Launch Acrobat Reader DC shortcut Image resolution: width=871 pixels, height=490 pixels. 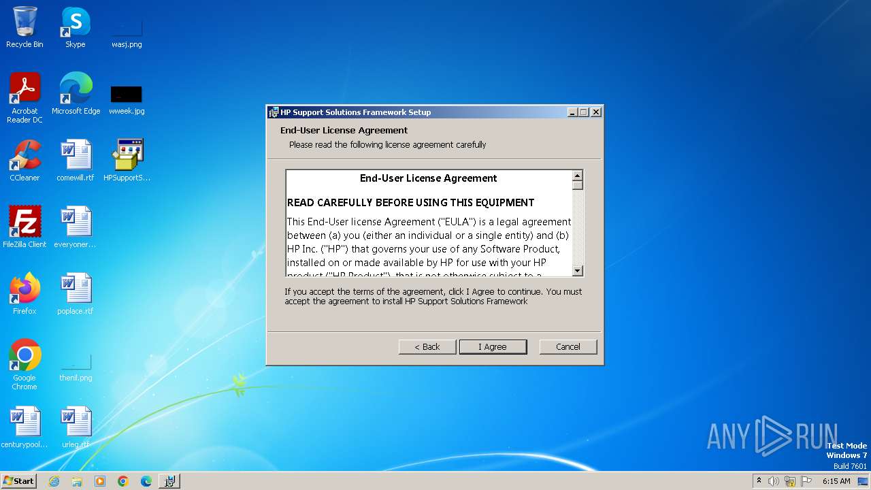[24, 97]
